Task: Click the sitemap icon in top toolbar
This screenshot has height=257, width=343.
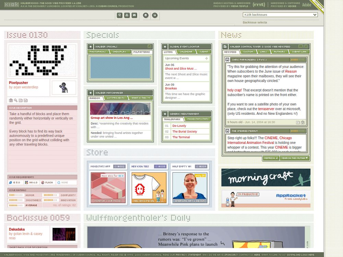Action: [127, 15]
